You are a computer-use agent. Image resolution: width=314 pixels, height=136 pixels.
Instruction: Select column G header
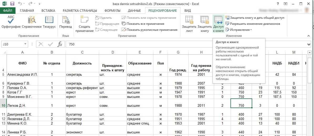point(178,52)
